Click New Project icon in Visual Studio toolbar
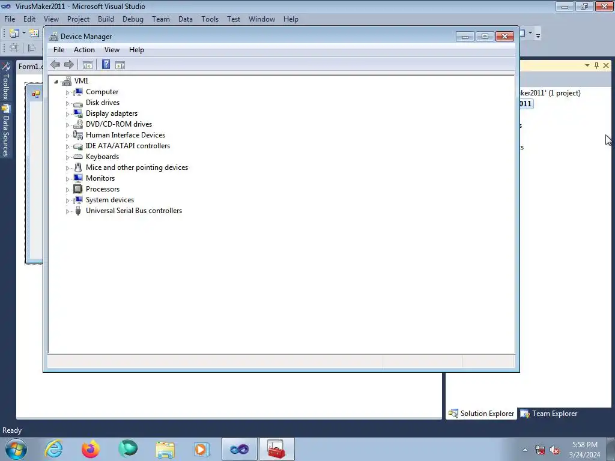Image resolution: width=615 pixels, height=461 pixels. click(14, 34)
